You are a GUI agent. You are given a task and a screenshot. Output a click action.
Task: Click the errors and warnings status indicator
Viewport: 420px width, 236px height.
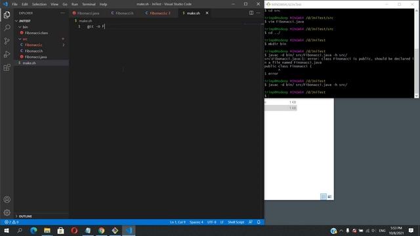(11, 222)
